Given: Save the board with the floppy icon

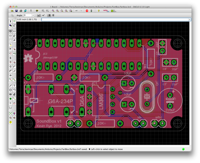Looking at the screenshot, I should (16, 11).
